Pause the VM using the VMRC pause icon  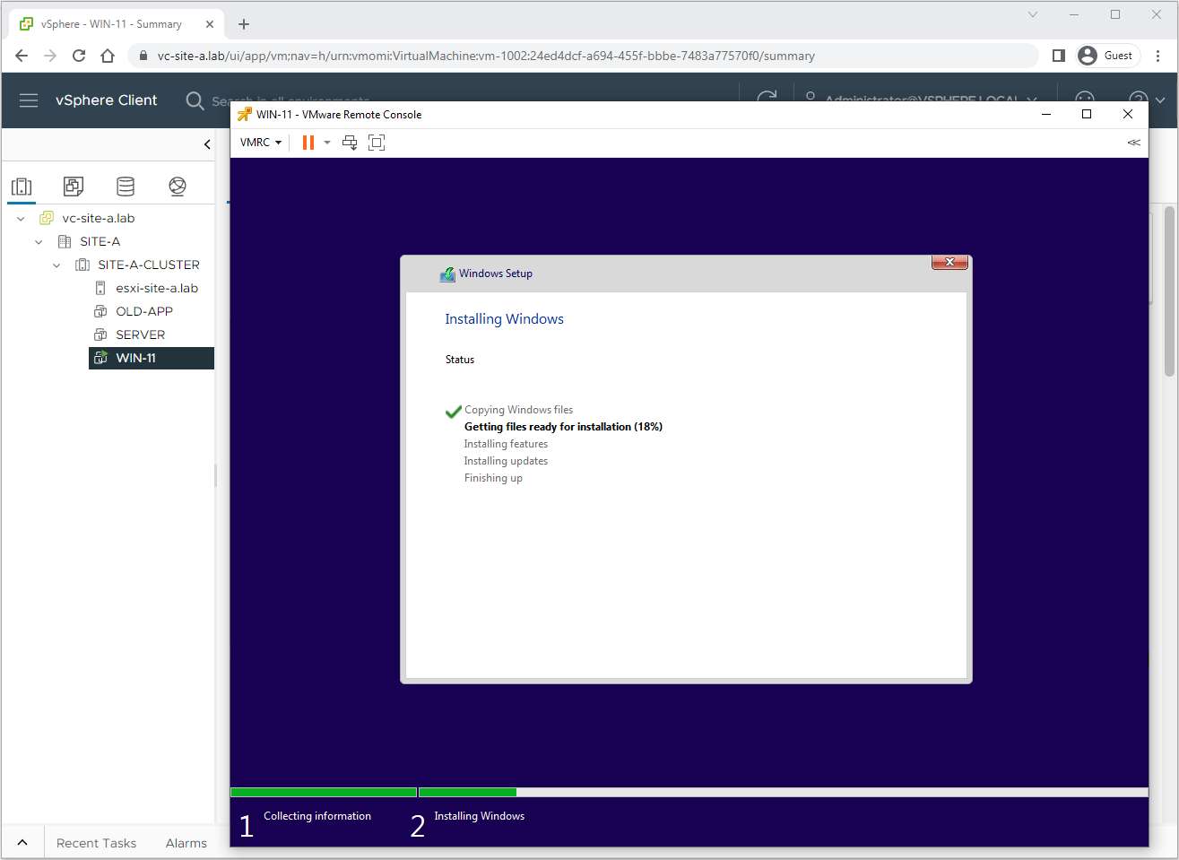click(308, 143)
